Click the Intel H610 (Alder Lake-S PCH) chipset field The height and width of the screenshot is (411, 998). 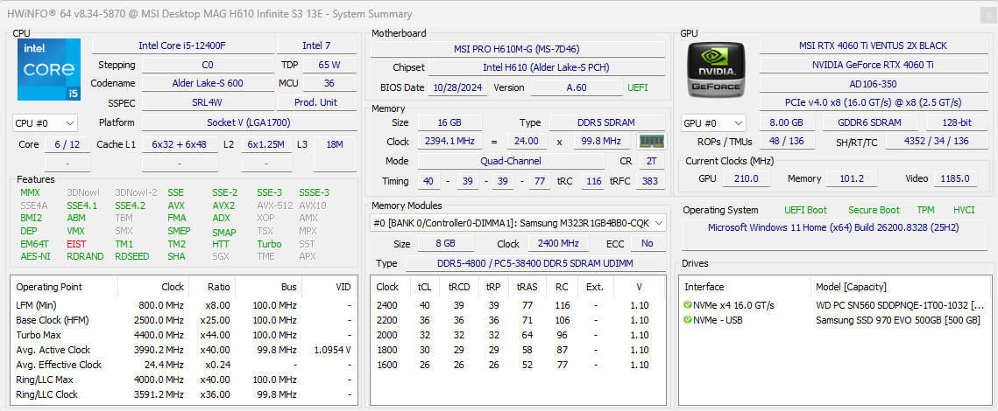pos(547,68)
